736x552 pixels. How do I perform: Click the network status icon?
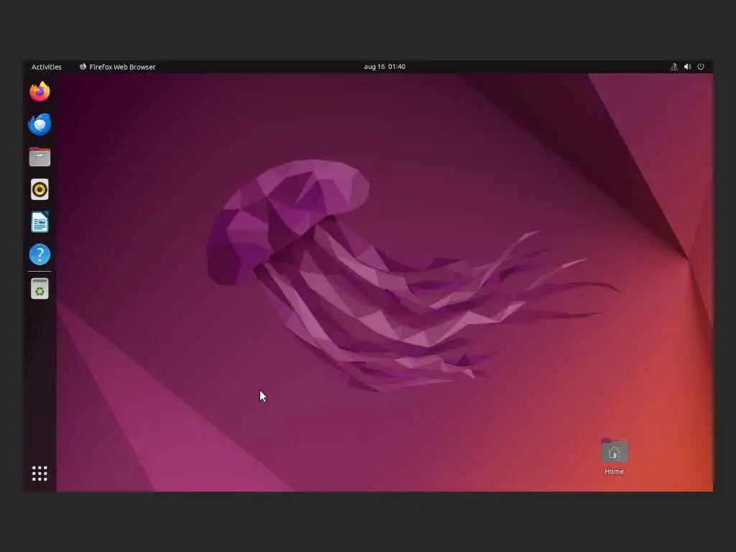pyautogui.click(x=674, y=67)
